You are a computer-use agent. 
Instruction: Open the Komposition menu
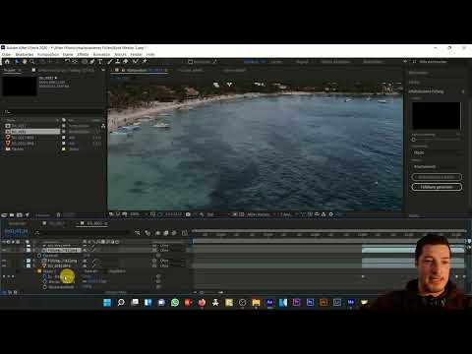tap(48, 54)
